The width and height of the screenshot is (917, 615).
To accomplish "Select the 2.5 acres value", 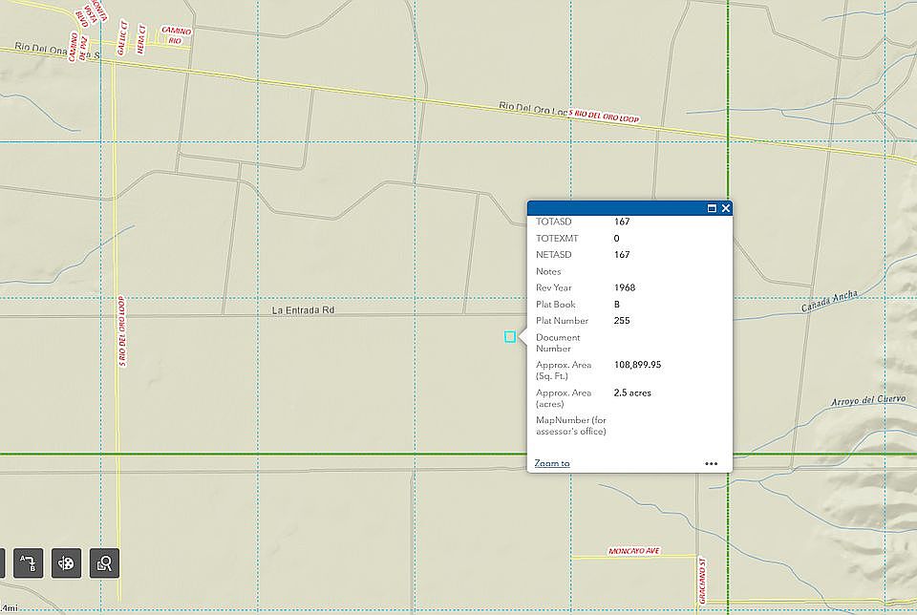I will 632,392.
